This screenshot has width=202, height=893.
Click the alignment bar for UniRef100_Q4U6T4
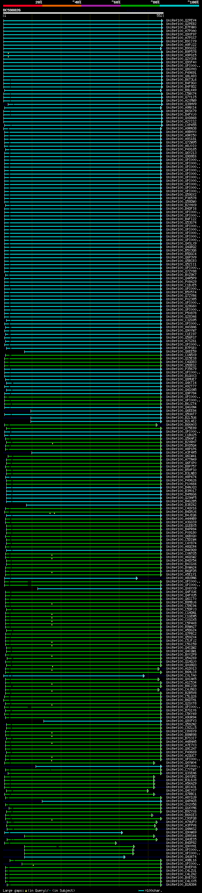tap(74, 857)
